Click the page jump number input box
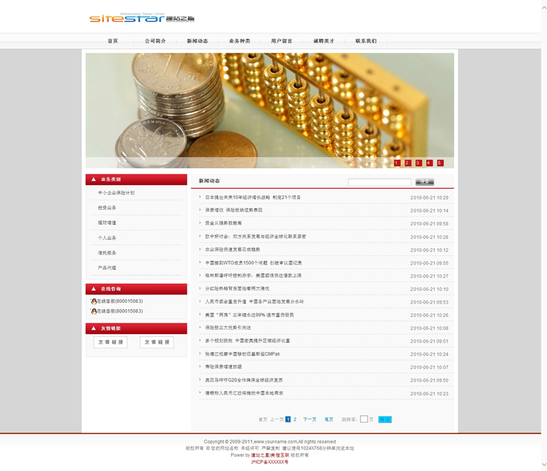The width and height of the screenshot is (547, 471). click(364, 419)
